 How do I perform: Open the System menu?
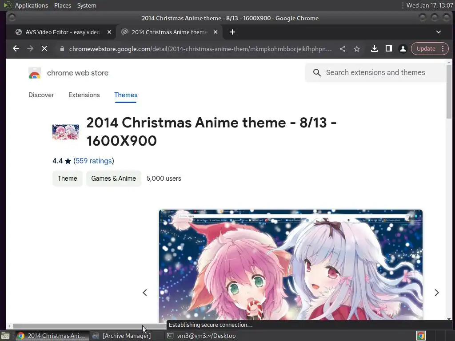point(87,5)
